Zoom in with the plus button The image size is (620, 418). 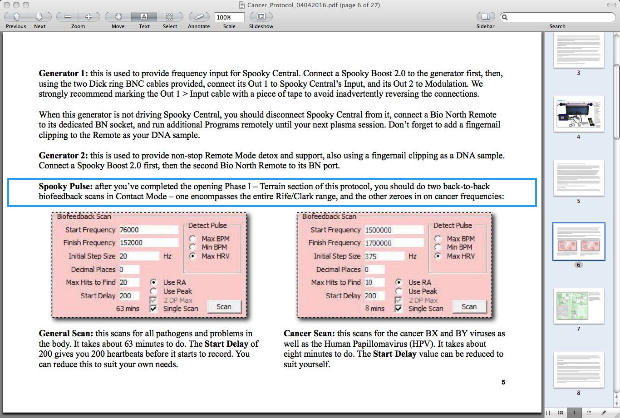(x=89, y=17)
